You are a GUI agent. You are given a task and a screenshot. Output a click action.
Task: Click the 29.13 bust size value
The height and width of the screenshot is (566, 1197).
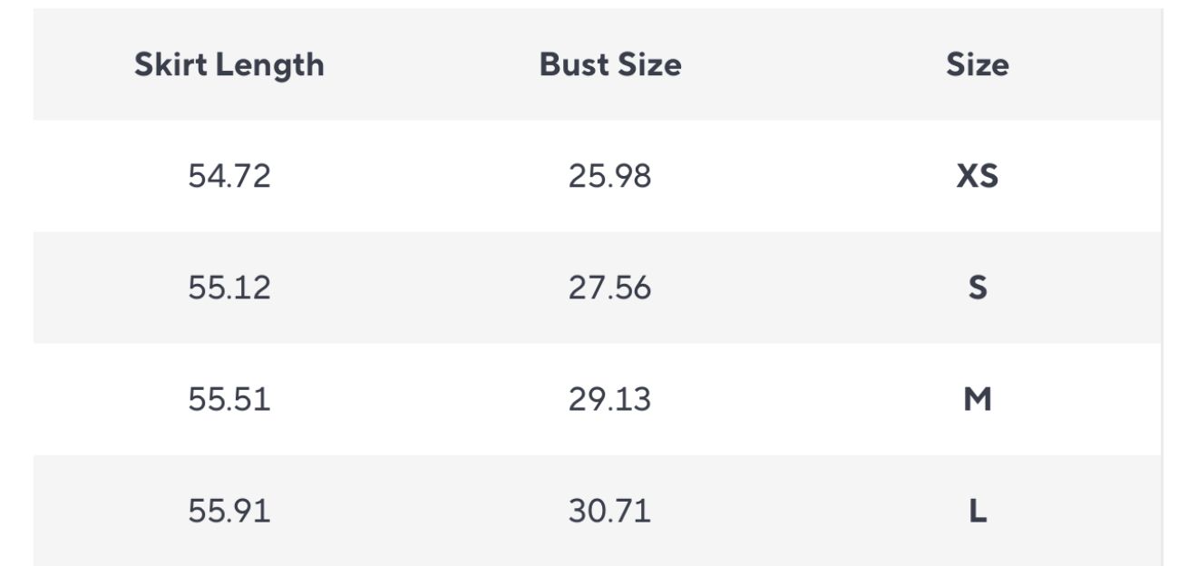tap(610, 399)
